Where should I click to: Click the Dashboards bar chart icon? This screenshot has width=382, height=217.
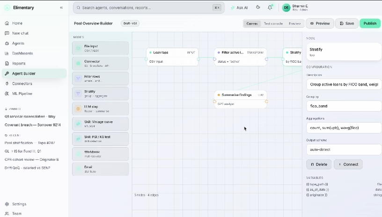pos(7,53)
